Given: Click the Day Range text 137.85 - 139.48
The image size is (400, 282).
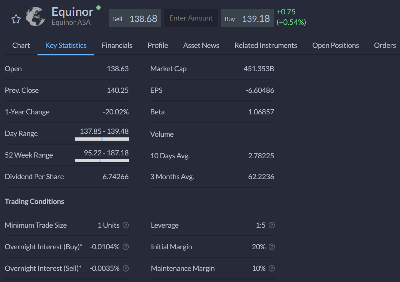Looking at the screenshot, I should pos(104,131).
